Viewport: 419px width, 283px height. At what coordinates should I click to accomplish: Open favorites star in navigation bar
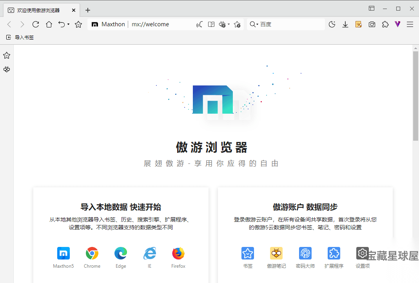tap(78, 24)
